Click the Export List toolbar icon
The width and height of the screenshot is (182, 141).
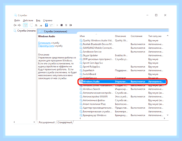click(41, 25)
